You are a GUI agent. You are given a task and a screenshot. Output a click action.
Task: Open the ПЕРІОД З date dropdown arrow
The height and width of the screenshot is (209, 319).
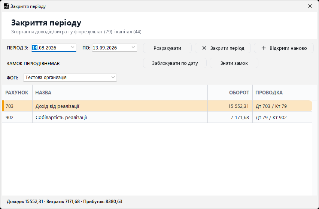pyautogui.click(x=72, y=48)
